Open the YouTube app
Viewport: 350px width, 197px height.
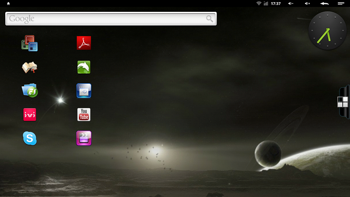click(84, 115)
